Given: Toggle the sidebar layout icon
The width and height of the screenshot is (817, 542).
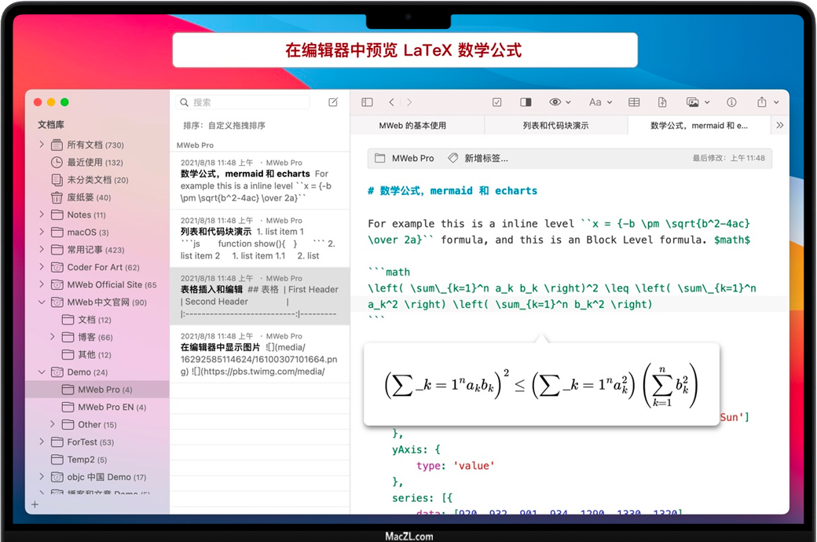Looking at the screenshot, I should pos(367,102).
